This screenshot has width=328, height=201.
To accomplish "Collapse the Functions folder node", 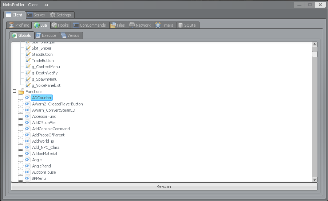I will pos(14,91).
